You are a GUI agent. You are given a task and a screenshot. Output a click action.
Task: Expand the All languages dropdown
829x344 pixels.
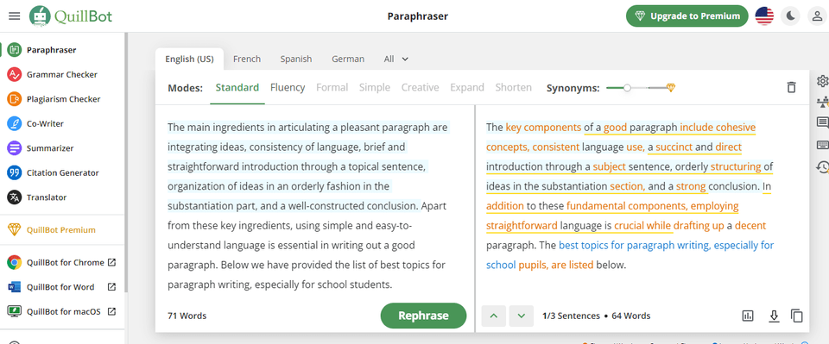pyautogui.click(x=396, y=59)
